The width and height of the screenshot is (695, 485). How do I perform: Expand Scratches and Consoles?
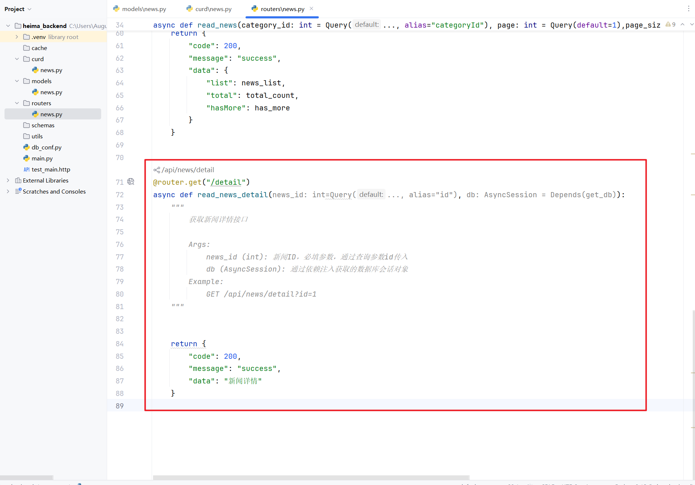point(8,191)
